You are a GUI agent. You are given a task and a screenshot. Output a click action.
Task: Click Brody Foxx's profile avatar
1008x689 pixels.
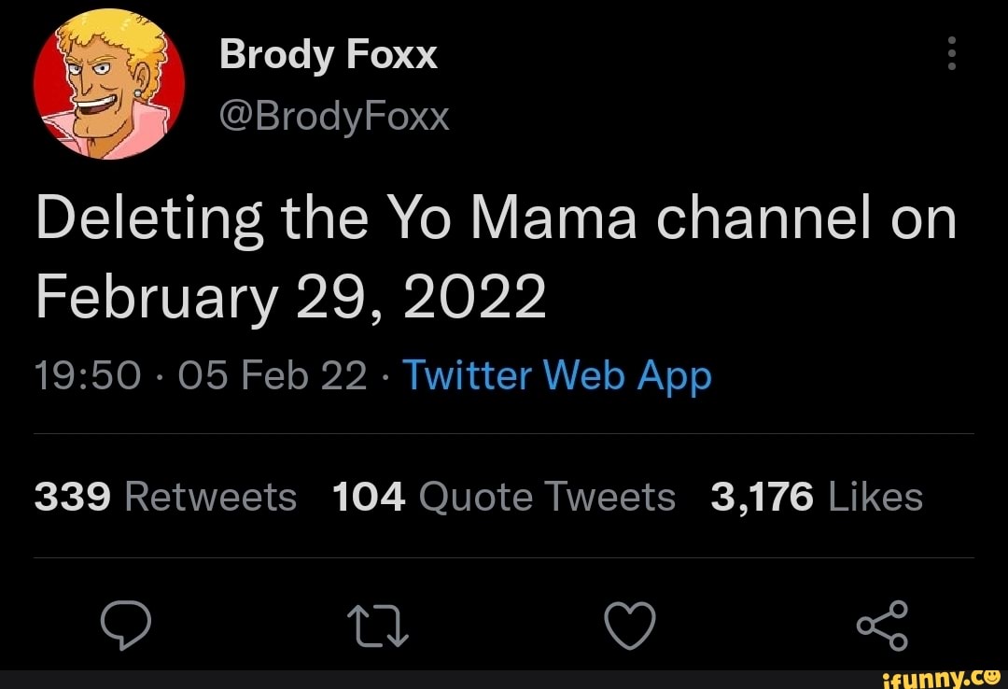108,86
